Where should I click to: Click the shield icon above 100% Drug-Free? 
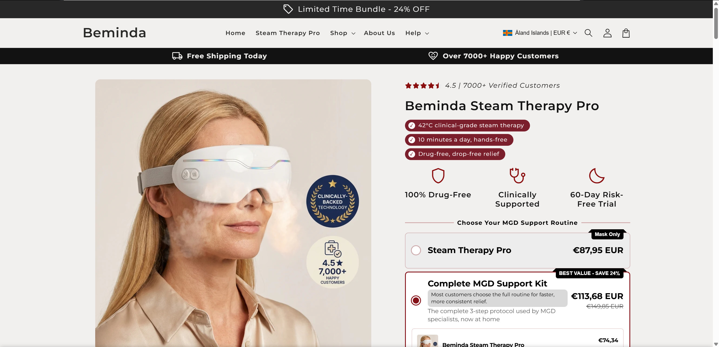pos(438,176)
